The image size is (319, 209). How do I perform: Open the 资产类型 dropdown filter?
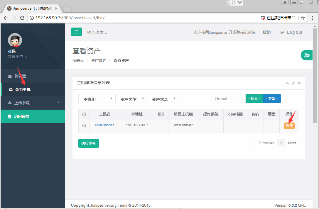[x=131, y=99]
